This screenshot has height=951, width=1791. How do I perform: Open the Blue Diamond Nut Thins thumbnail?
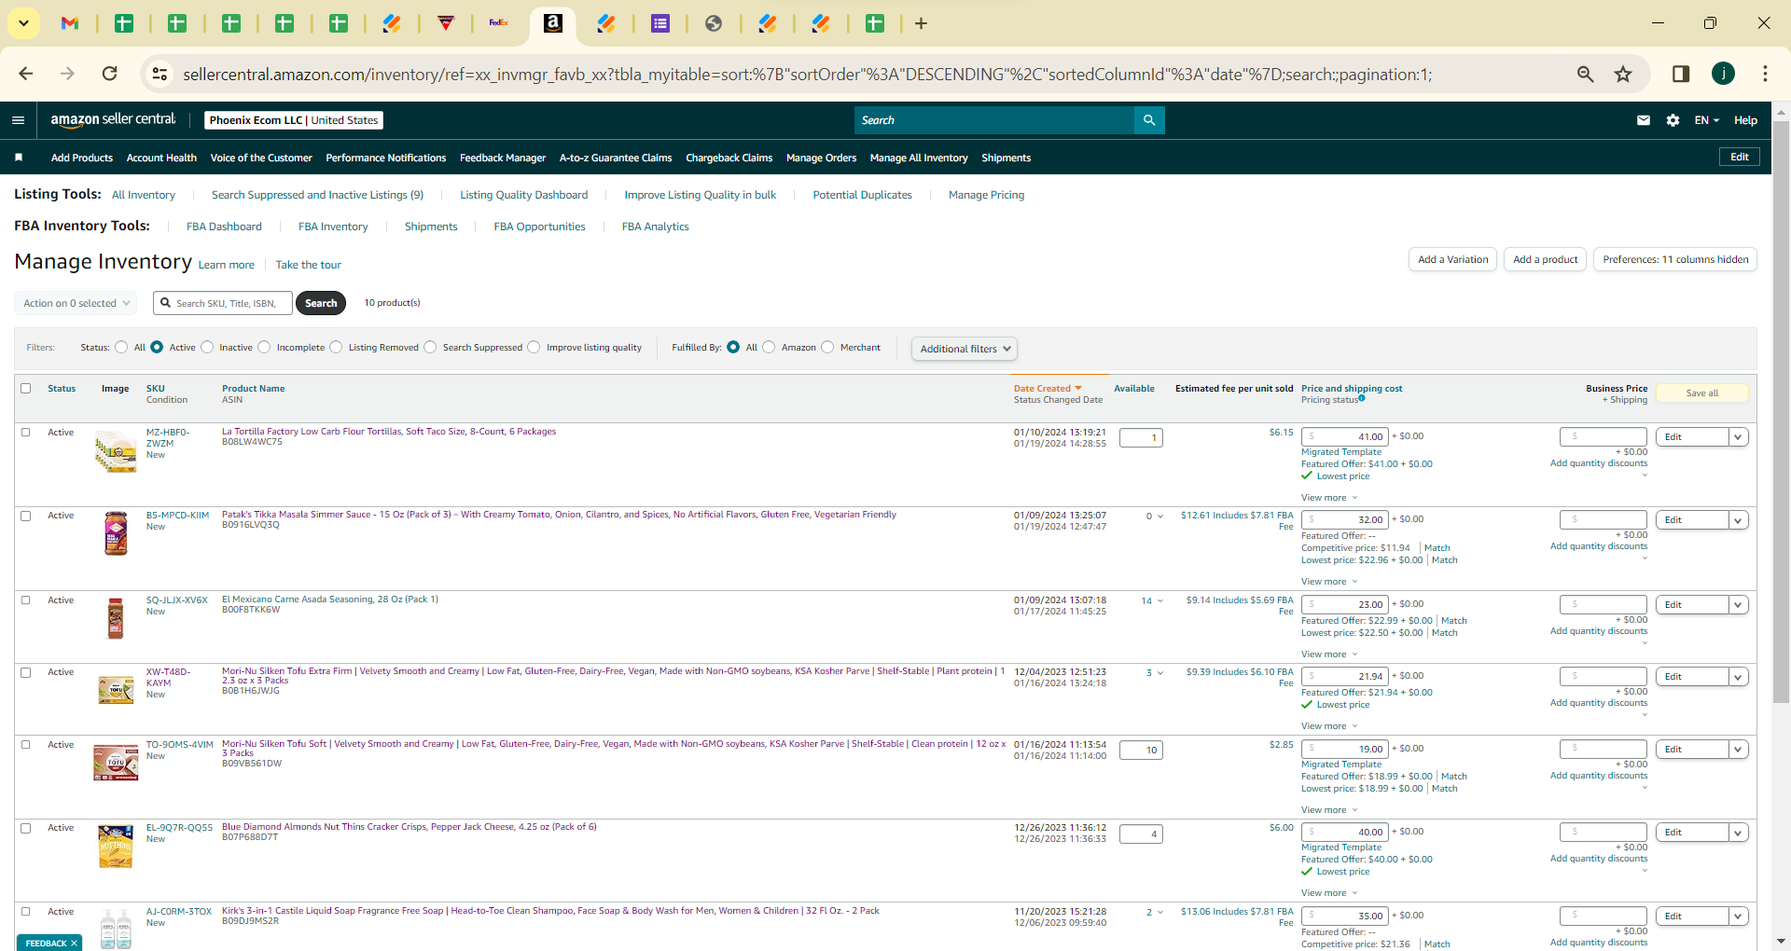click(116, 847)
